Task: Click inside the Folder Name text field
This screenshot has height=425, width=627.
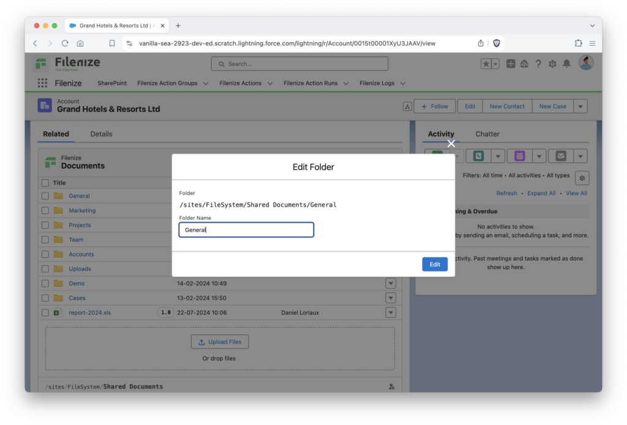Action: pos(246,230)
